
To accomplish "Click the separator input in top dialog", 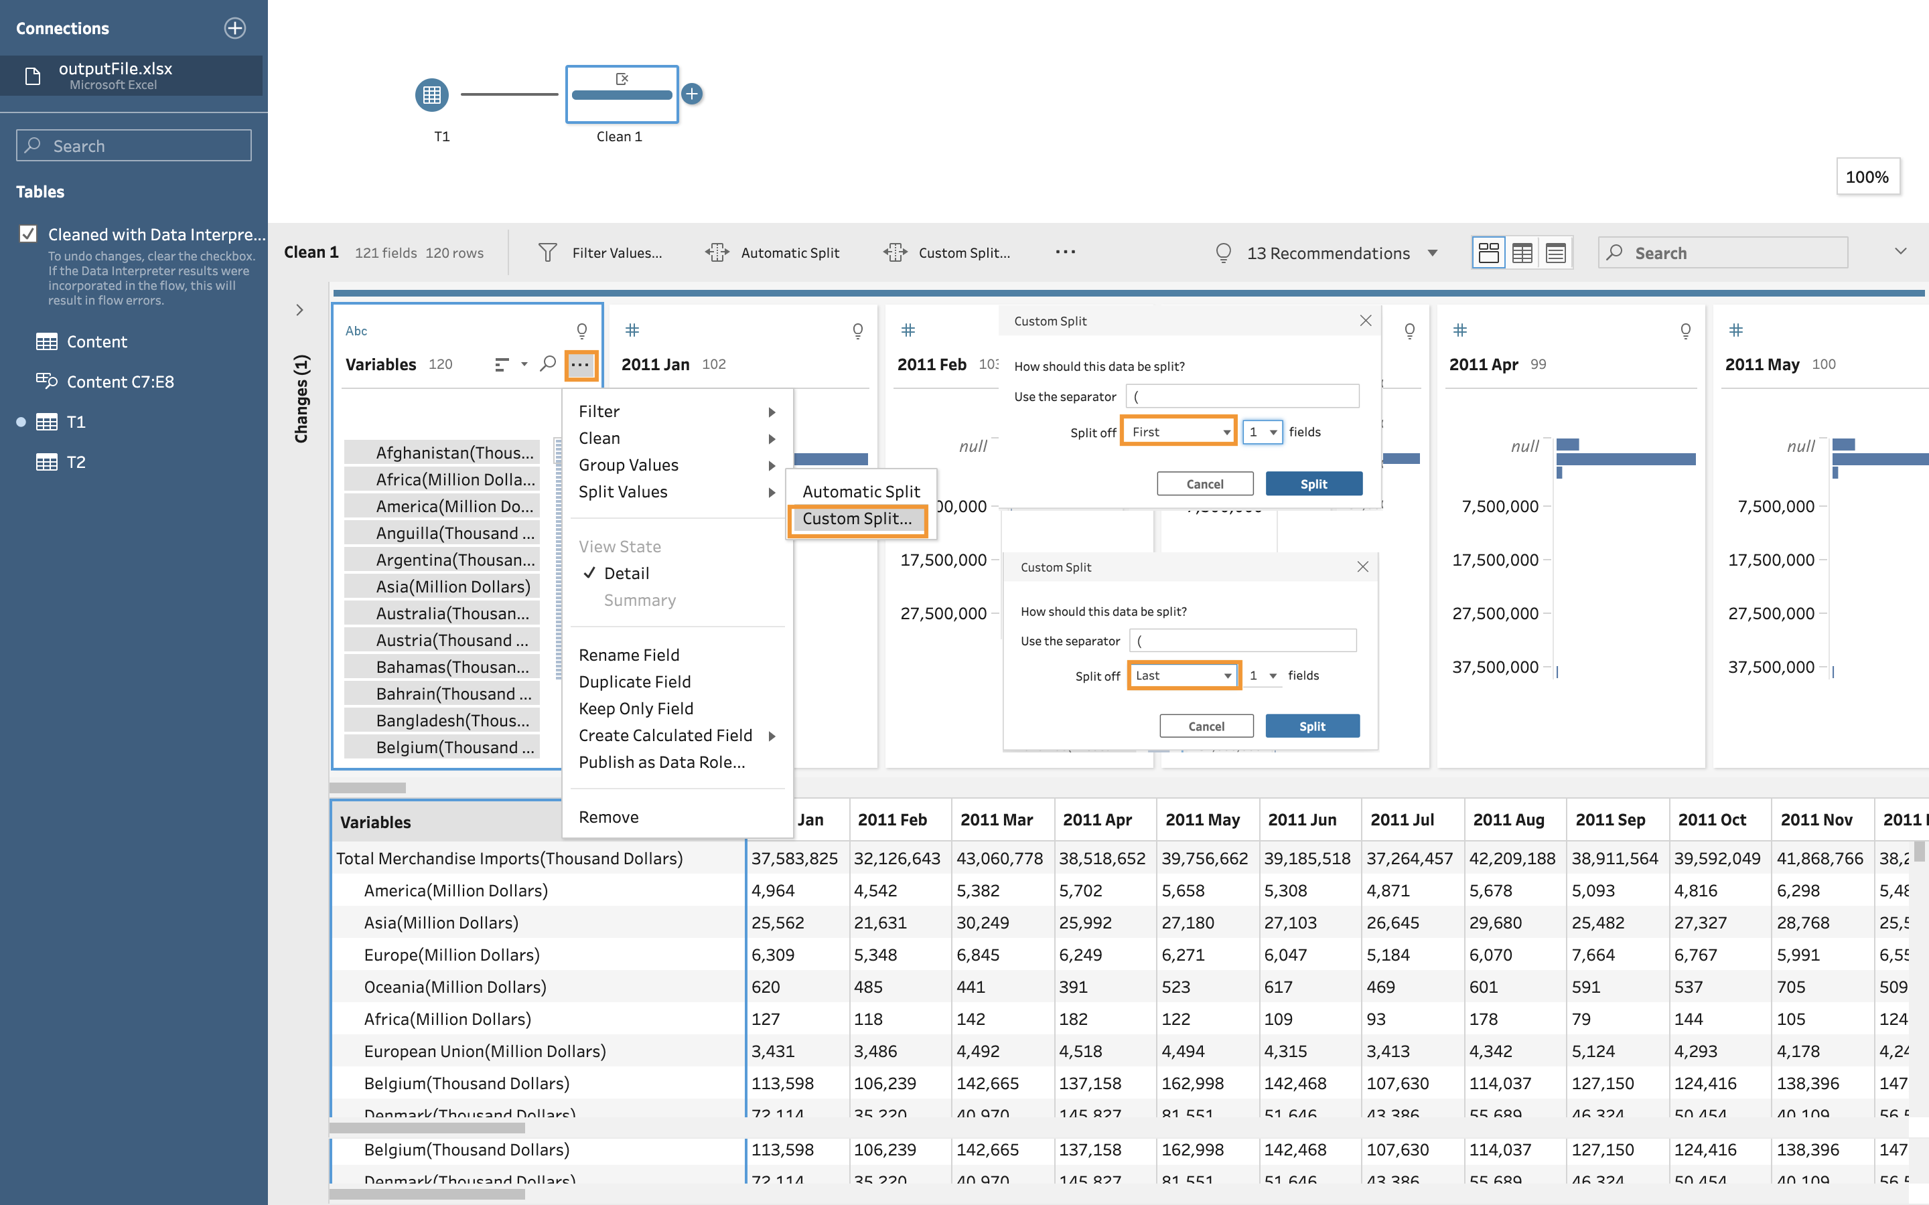I will coord(1242,396).
